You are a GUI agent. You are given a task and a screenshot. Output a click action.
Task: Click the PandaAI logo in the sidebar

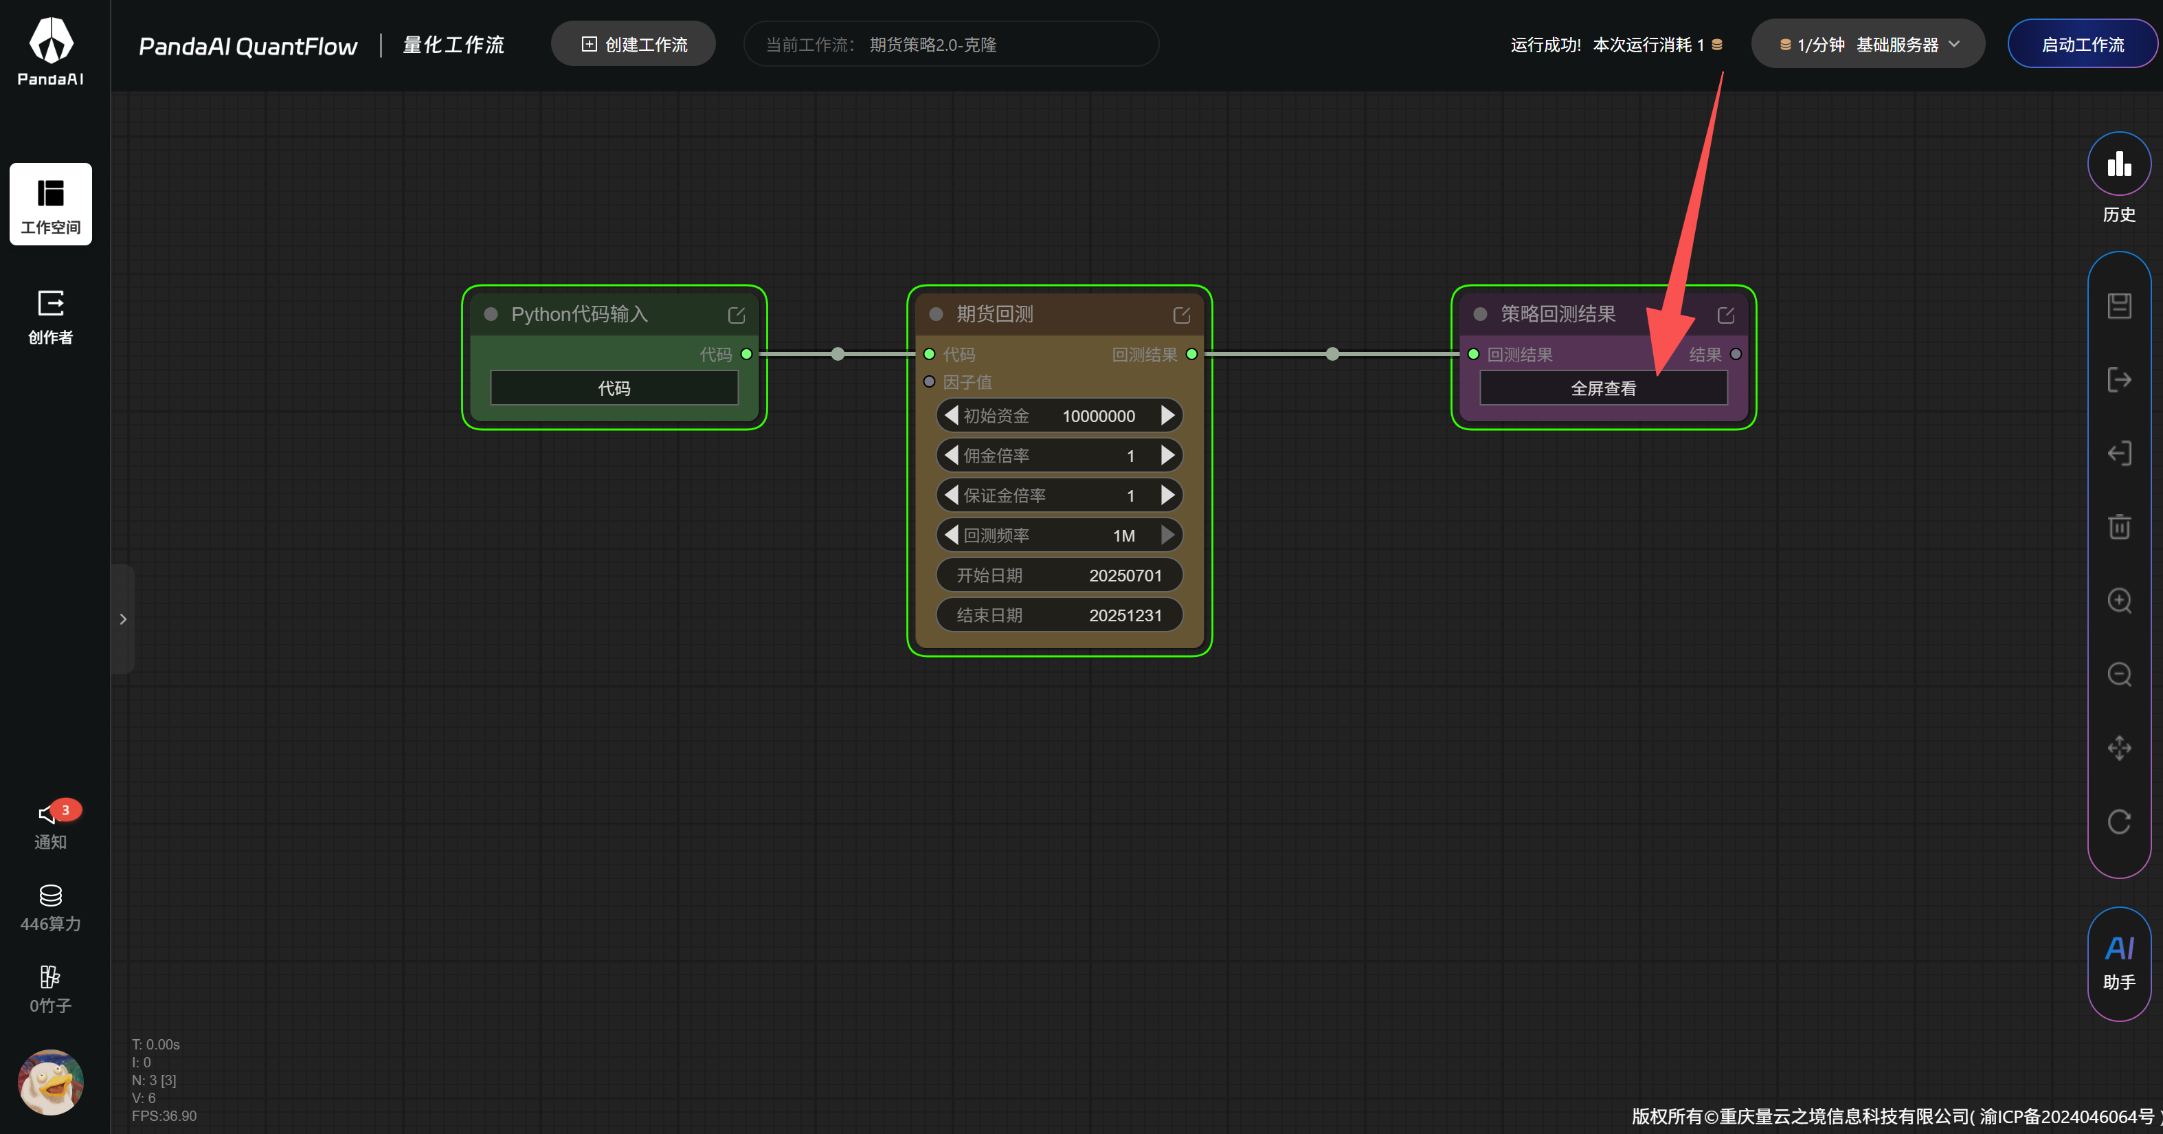pos(50,52)
